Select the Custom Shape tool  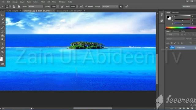(x=2, y=48)
